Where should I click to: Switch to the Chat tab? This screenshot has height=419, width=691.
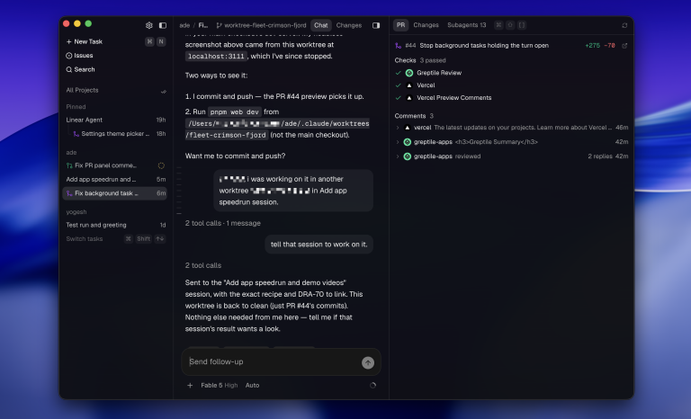pyautogui.click(x=321, y=25)
